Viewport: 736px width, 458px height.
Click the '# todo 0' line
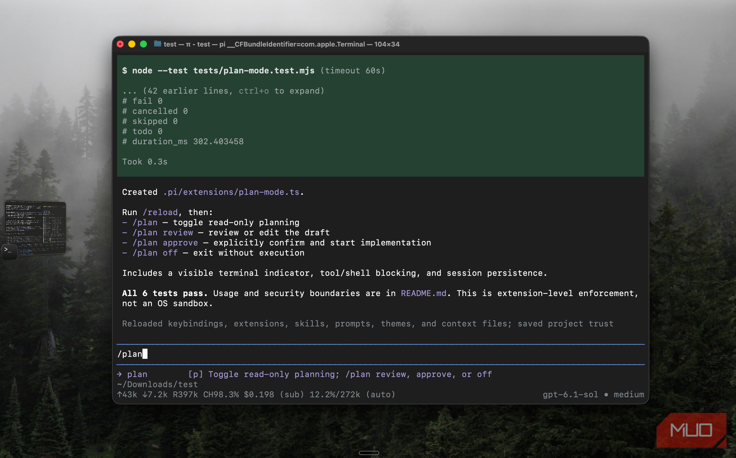pos(142,132)
